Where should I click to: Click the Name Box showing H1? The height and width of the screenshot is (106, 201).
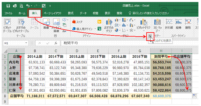14,43
